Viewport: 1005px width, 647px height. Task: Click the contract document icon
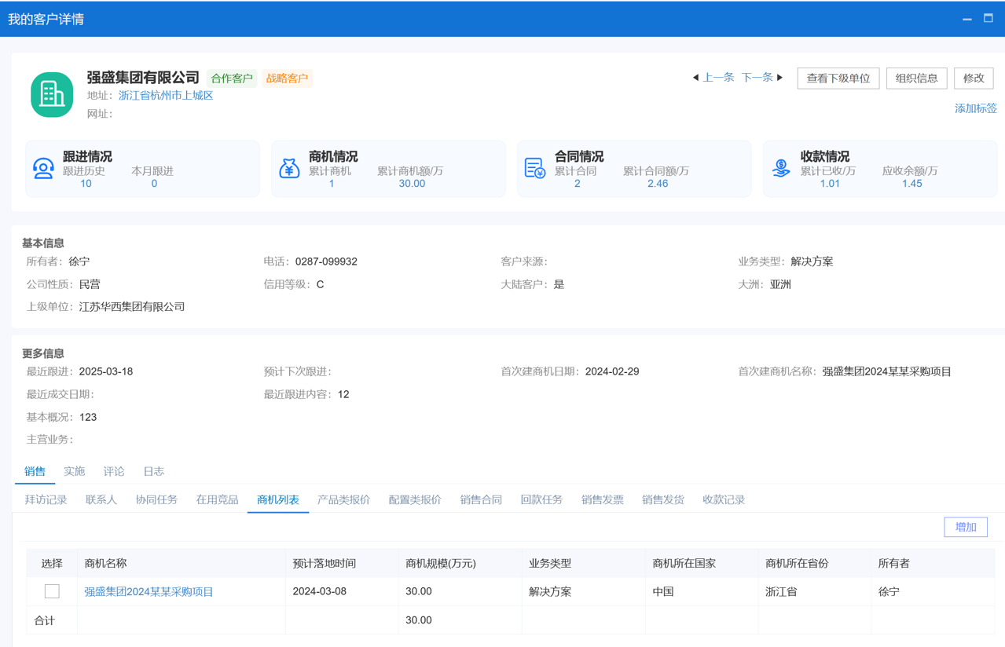(535, 168)
